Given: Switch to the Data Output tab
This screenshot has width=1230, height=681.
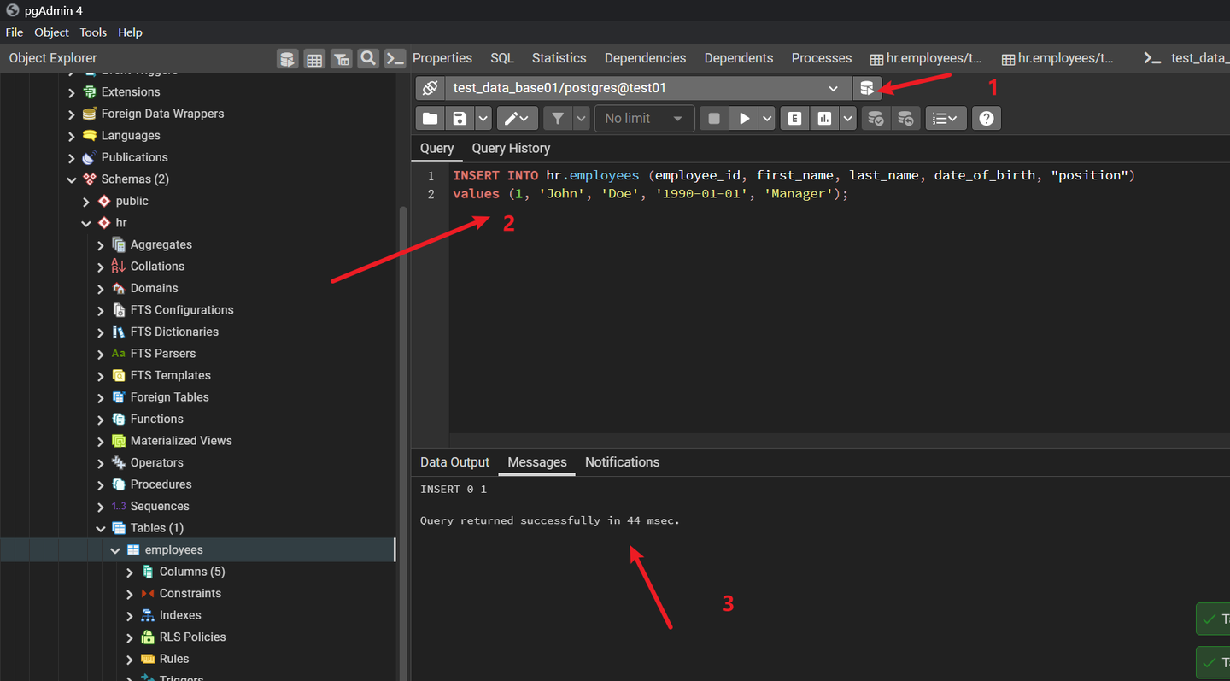Looking at the screenshot, I should pyautogui.click(x=454, y=462).
